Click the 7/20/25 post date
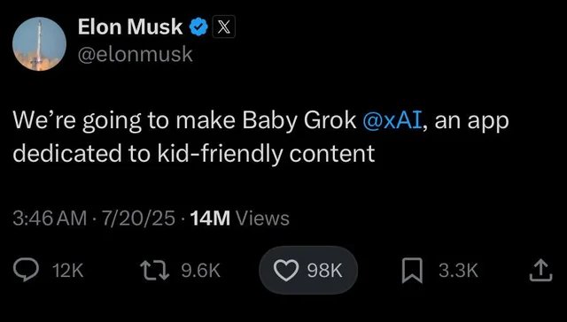 tap(138, 218)
